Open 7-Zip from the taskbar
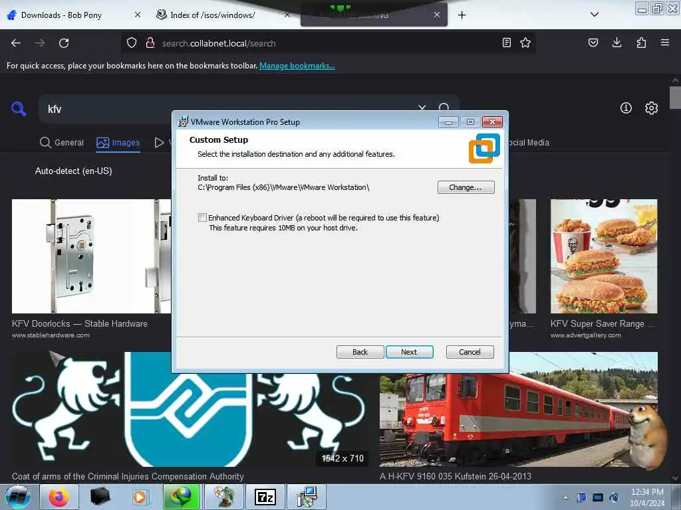The width and height of the screenshot is (681, 510). [265, 497]
